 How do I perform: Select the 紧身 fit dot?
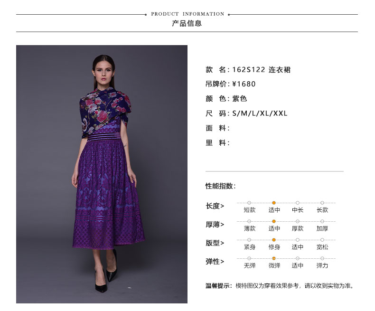point(249,240)
